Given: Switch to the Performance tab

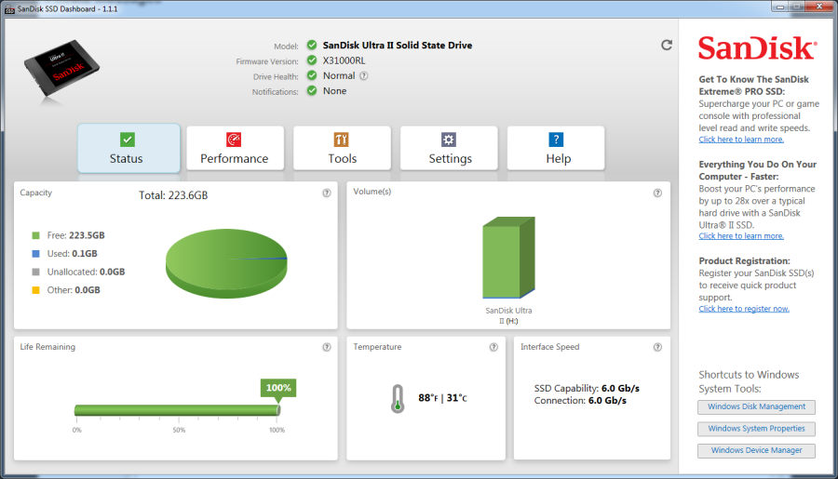Looking at the screenshot, I should [x=235, y=149].
